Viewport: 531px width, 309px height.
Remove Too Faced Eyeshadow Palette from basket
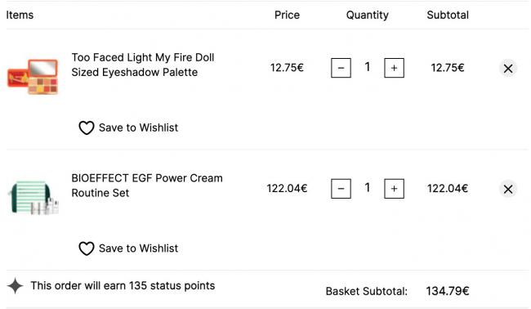tap(508, 69)
